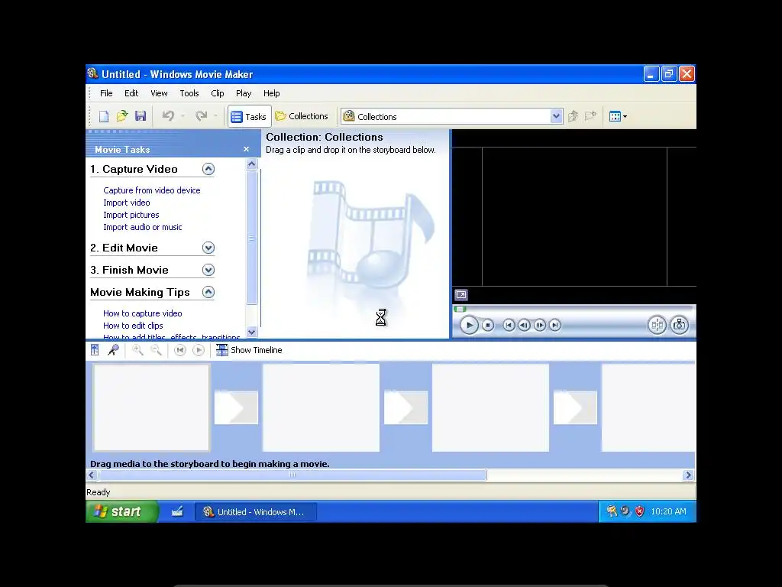Click task pane scrollbar up arrow
782x587 pixels.
pos(252,164)
